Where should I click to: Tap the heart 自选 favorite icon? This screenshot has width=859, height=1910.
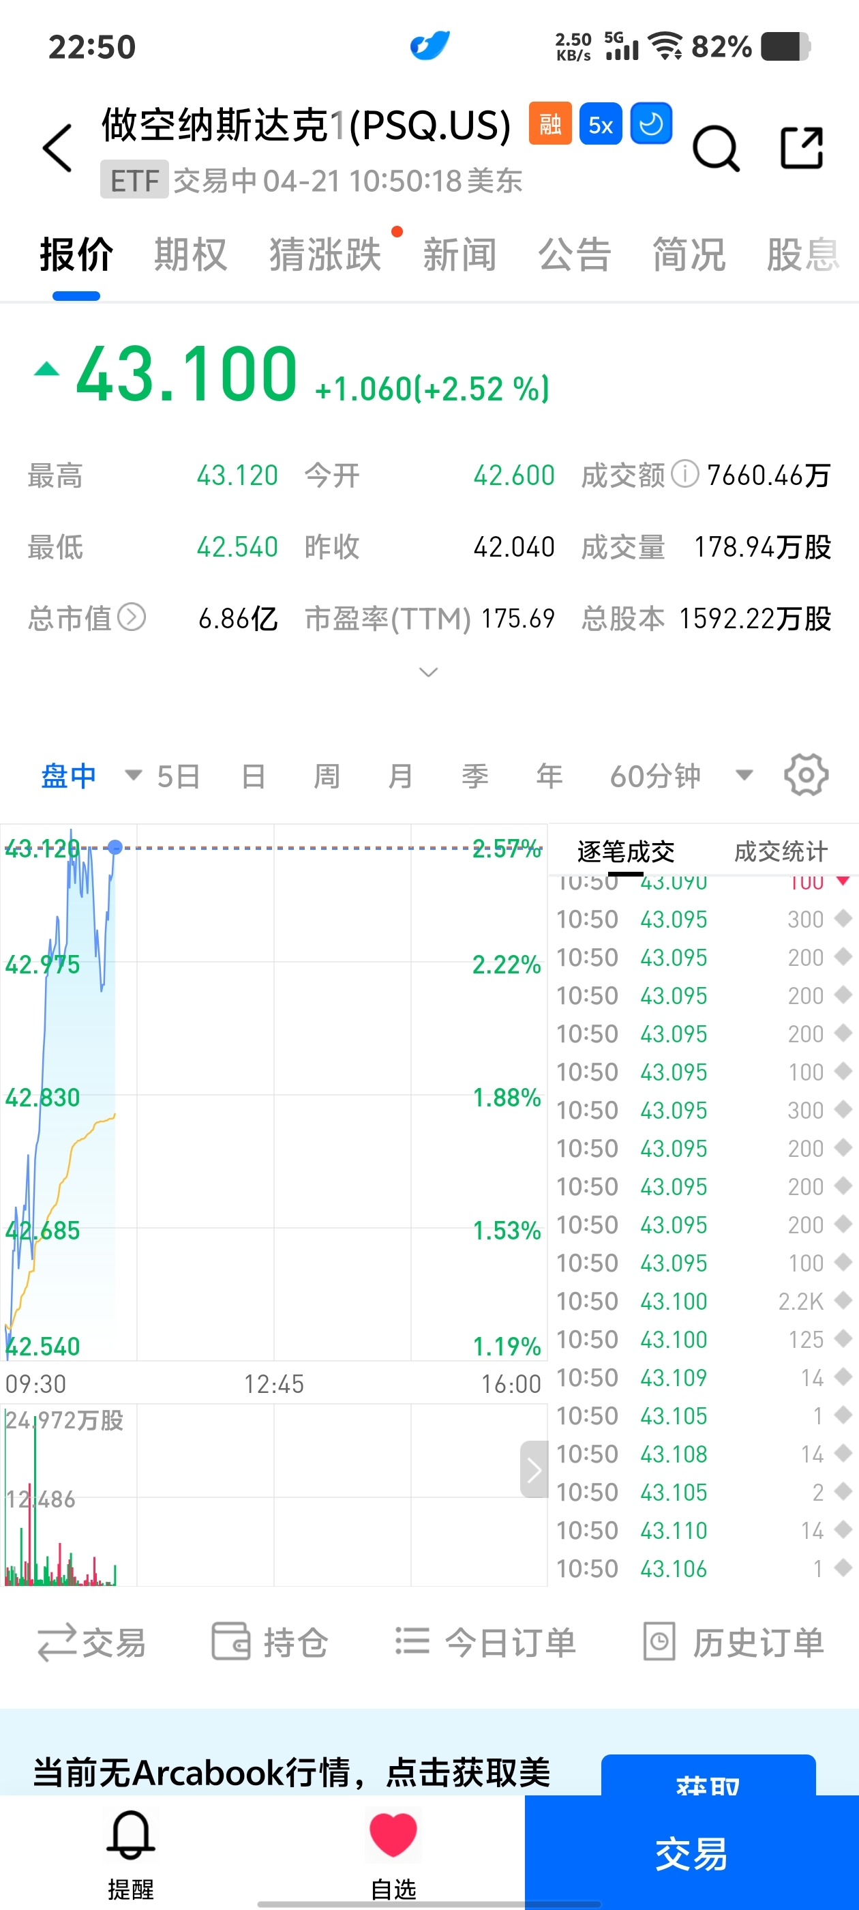(x=393, y=1855)
